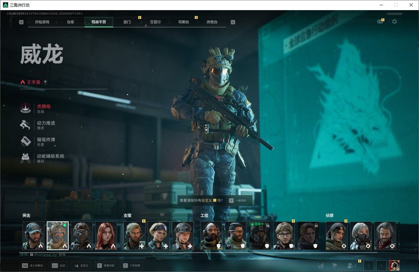Switch to the 改枪台 tab
Image resolution: width=419 pixels, height=272 pixels.
click(212, 22)
